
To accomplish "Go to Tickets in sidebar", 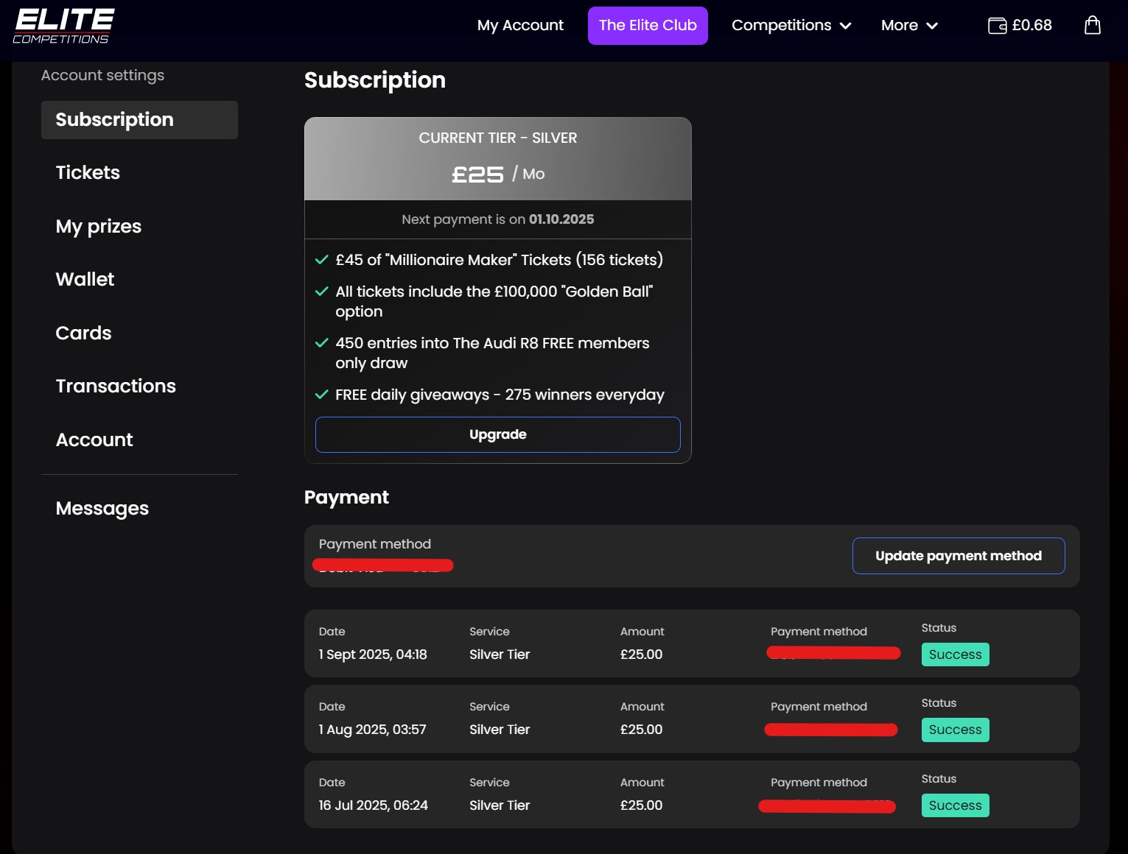I will (x=88, y=173).
